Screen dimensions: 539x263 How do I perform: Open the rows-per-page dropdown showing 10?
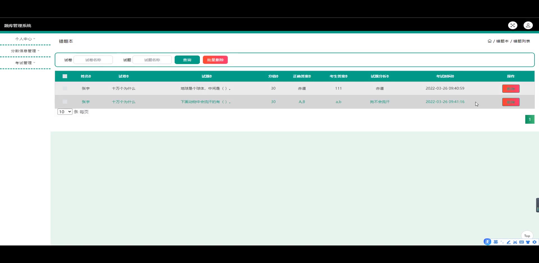[x=65, y=112]
